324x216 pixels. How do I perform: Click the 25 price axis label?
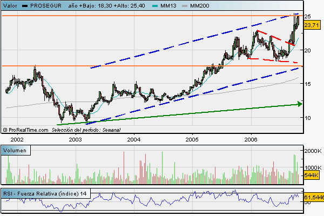click(307, 17)
